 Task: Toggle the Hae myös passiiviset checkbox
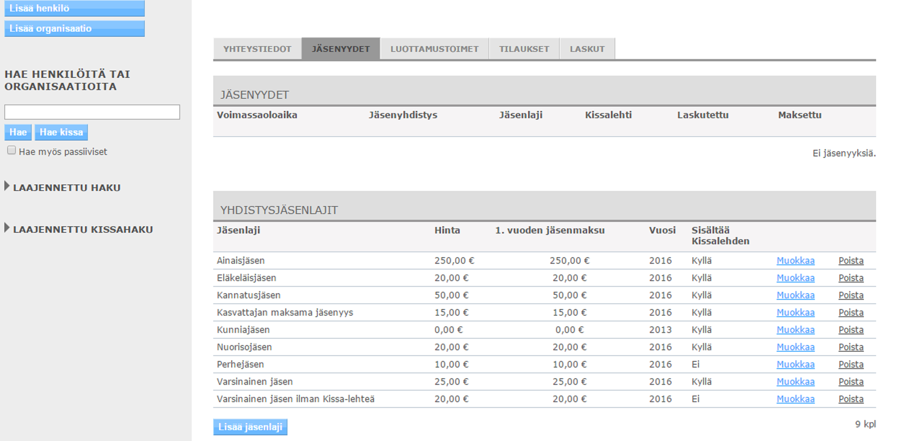pos(12,150)
